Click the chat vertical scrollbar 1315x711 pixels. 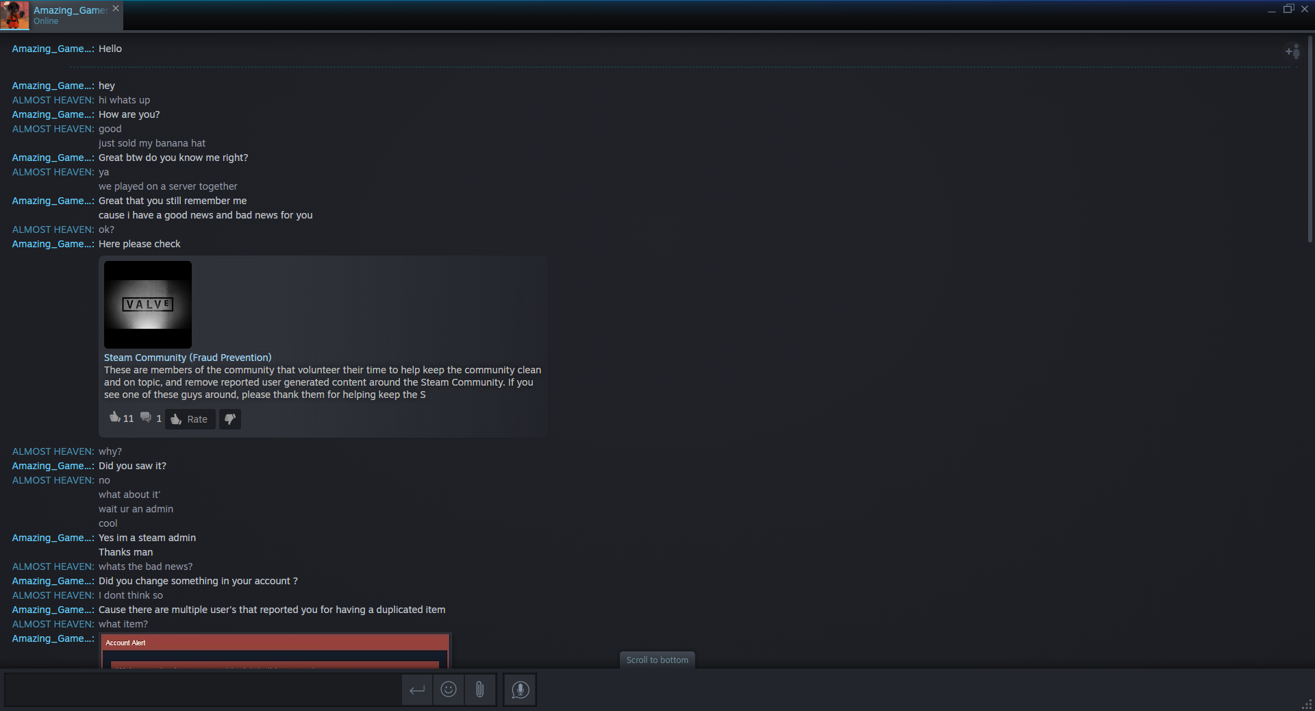point(1310,140)
